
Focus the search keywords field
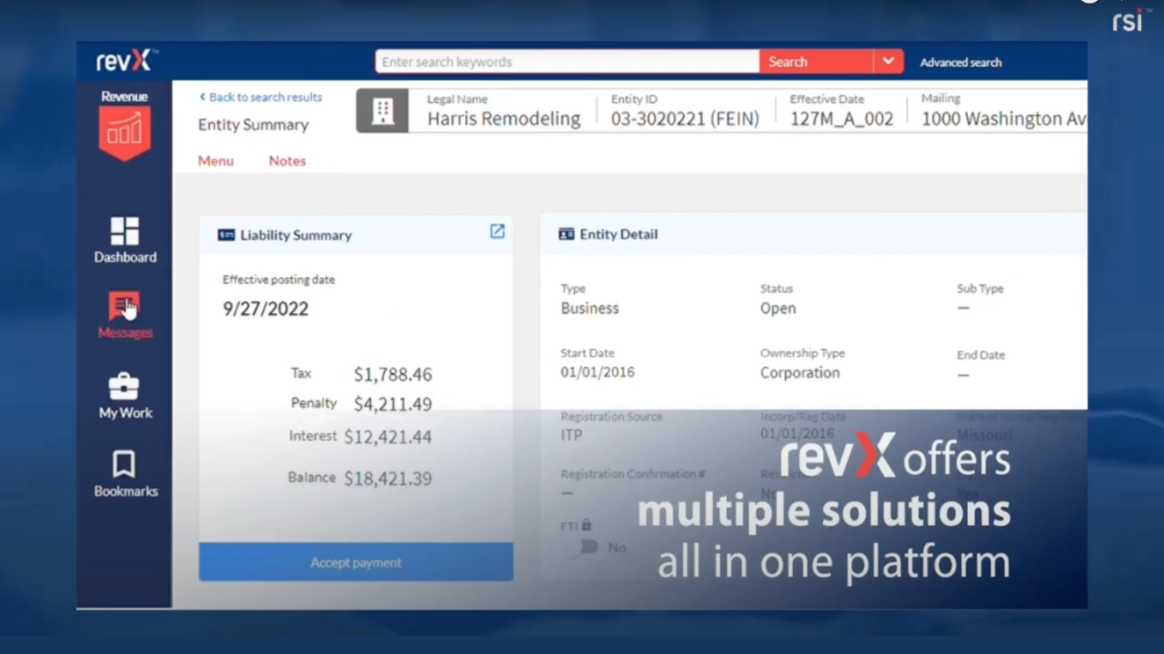(x=567, y=62)
